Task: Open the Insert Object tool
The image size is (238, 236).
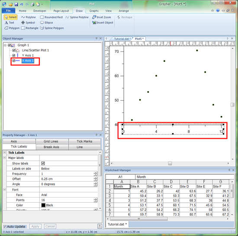Action: coord(103,23)
